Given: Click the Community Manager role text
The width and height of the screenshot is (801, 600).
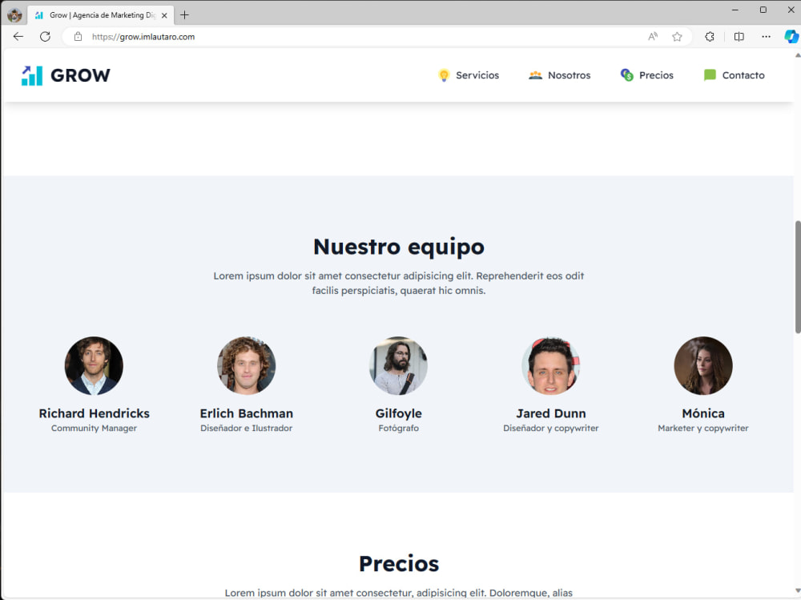Looking at the screenshot, I should (94, 429).
